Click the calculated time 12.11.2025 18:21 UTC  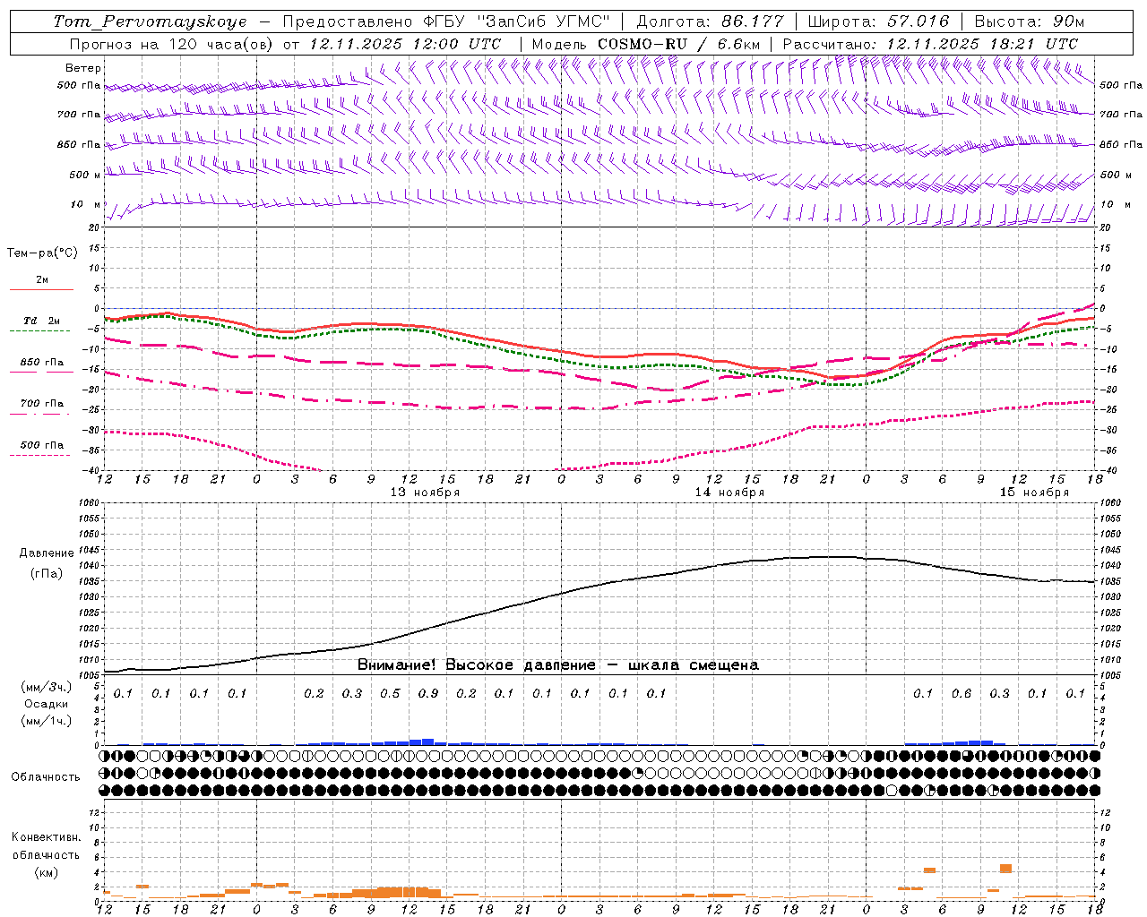(x=982, y=43)
